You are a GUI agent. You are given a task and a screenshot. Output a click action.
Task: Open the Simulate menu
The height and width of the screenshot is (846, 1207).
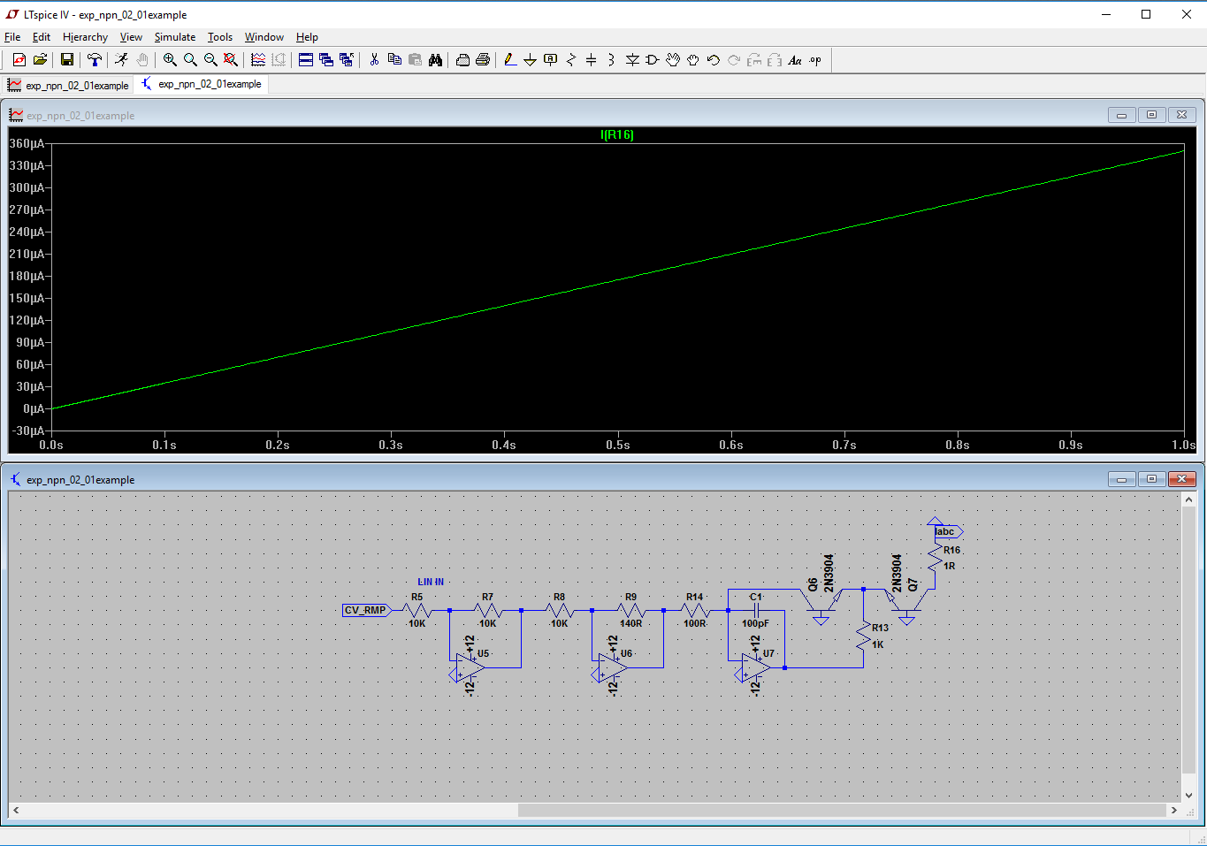174,37
